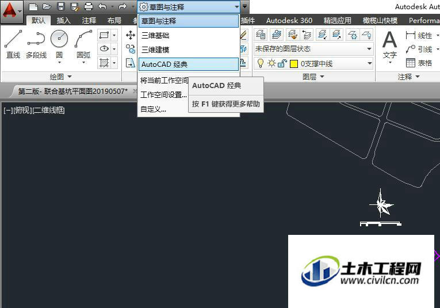Click the yellow layer color swatch
The height and width of the screenshot is (308, 440).
(x=294, y=64)
